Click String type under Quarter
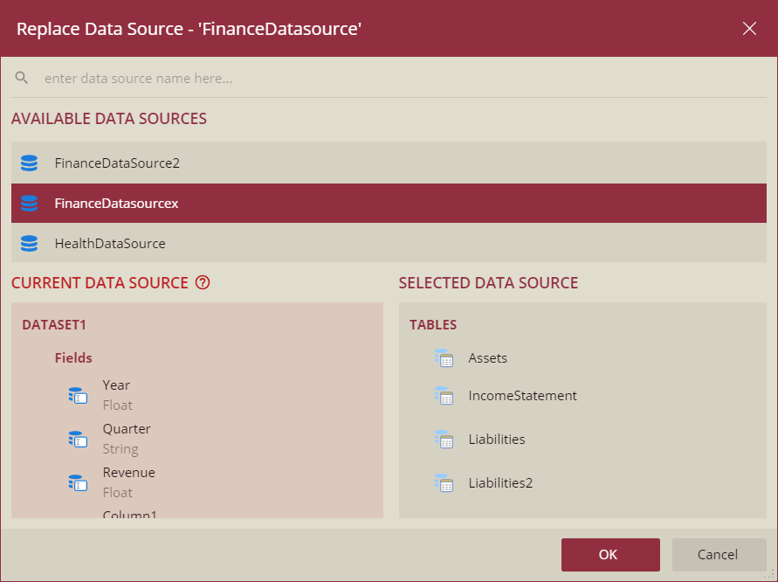 click(120, 449)
